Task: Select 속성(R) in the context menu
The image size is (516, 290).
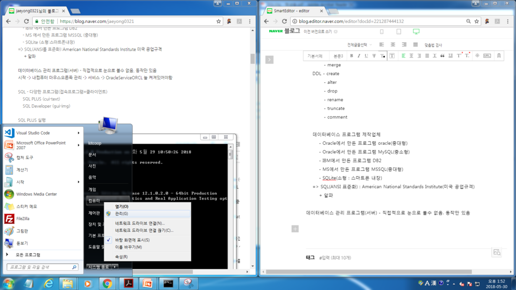Action: tap(147, 257)
